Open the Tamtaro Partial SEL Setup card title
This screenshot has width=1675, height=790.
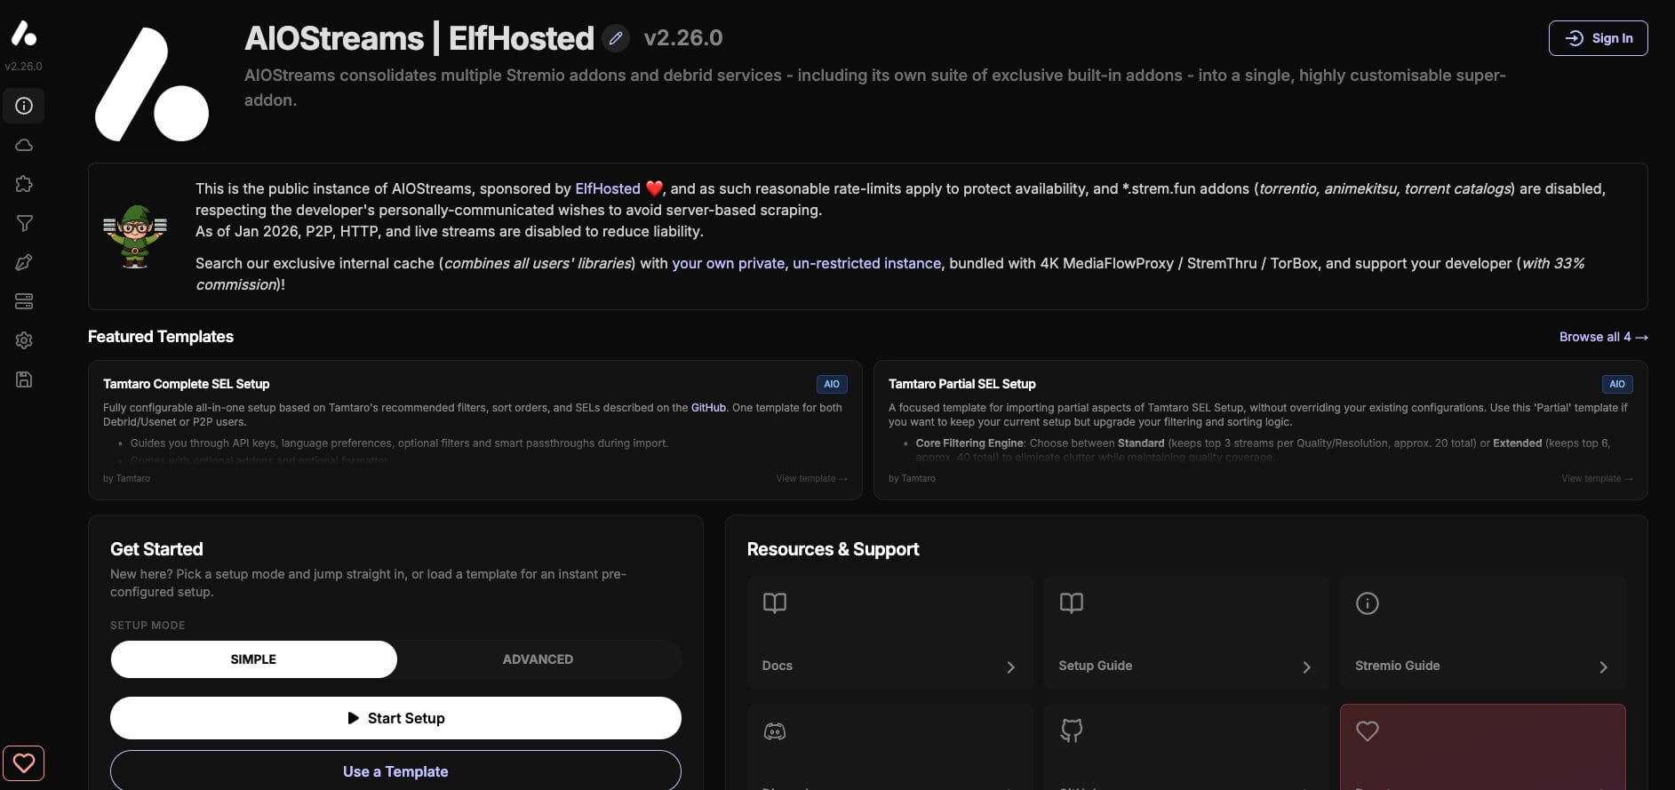click(962, 384)
